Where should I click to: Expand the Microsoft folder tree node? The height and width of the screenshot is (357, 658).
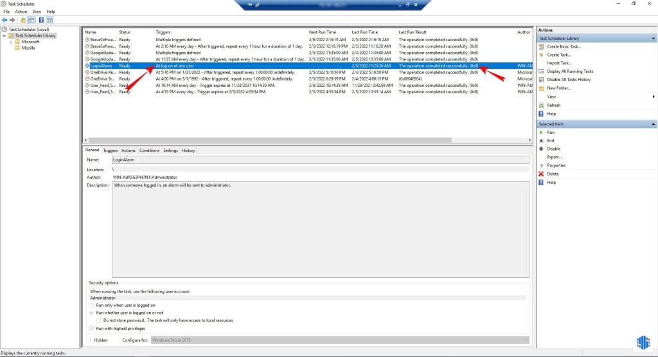[11, 42]
